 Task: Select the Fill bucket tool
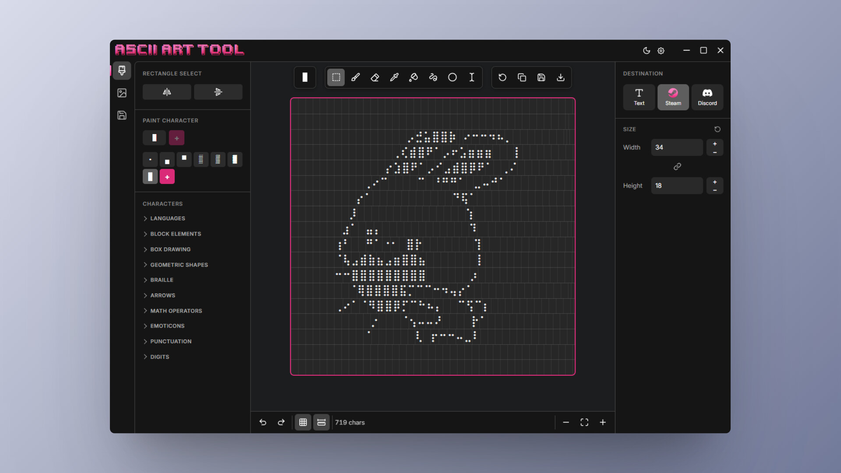(x=413, y=78)
